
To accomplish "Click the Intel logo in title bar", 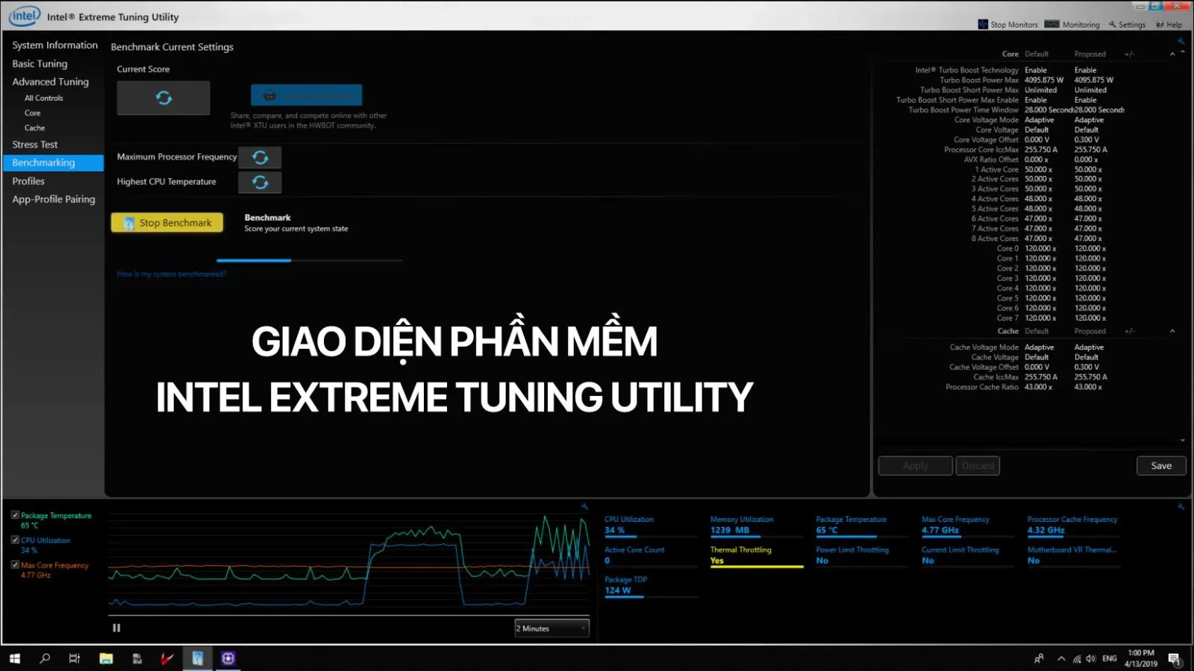I will [24, 16].
